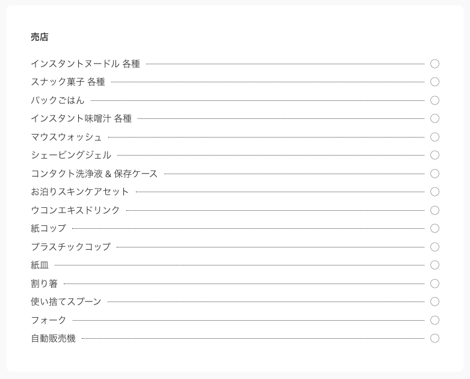
Task: Mark the プラスチックコップ circle
Action: (435, 247)
